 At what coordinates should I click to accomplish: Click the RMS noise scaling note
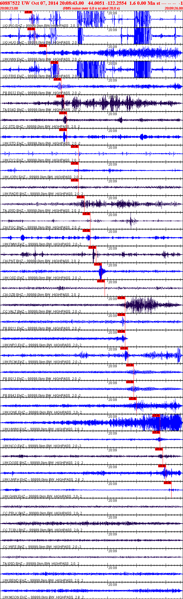(92, 8)
